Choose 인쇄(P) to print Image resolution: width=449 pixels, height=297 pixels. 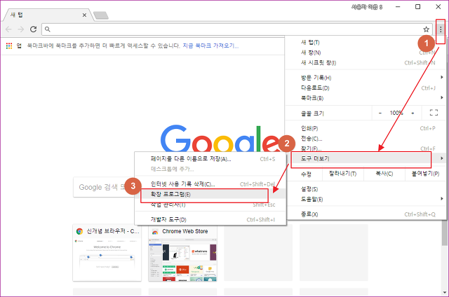point(366,128)
